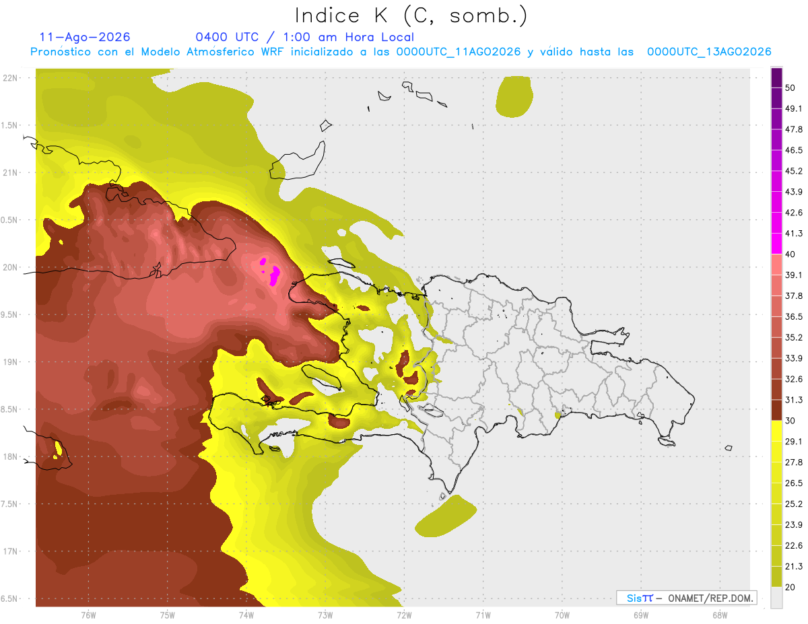Image resolution: width=808 pixels, height=624 pixels.
Task: Click the color scale value "50"
Action: (x=790, y=88)
